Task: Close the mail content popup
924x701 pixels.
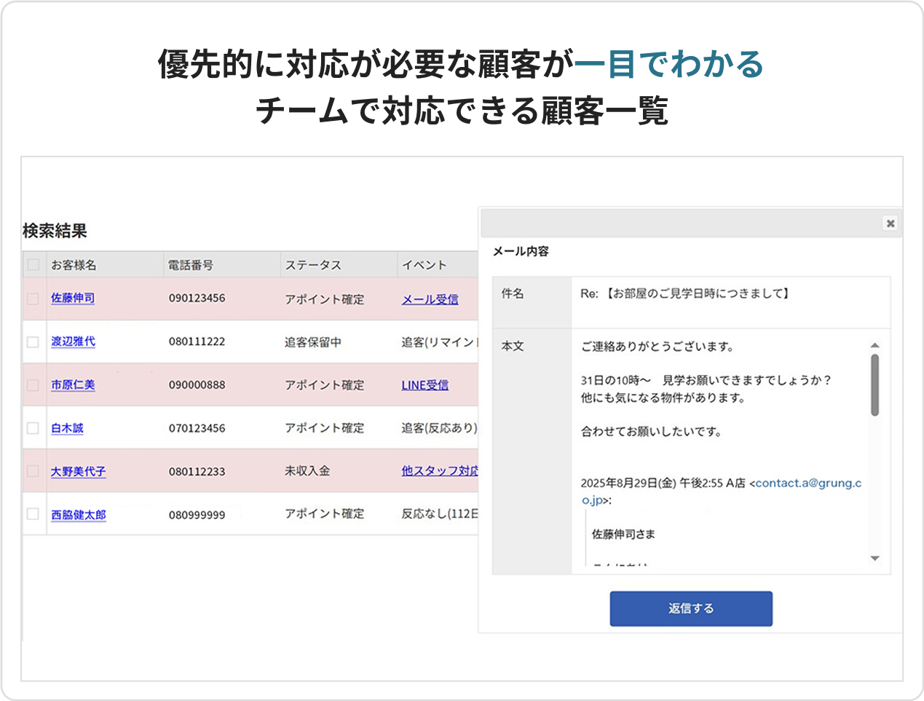Action: pos(890,223)
